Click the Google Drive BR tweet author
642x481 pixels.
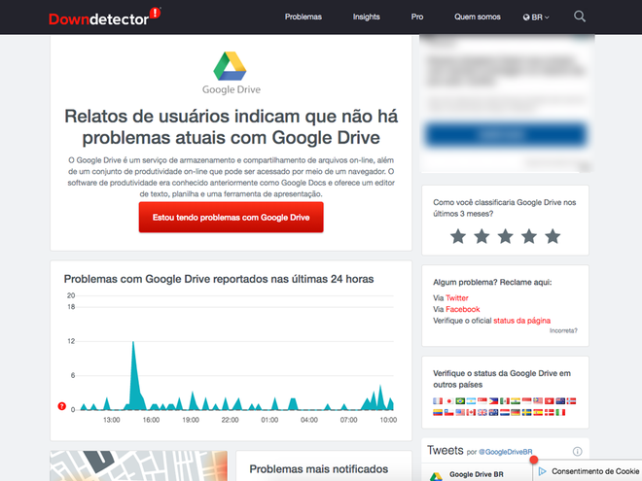[x=477, y=474]
